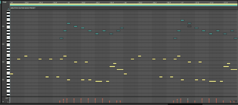238x105 pixels.
Task: Click the 1/16 grid size label
Action: click(x=234, y=101)
